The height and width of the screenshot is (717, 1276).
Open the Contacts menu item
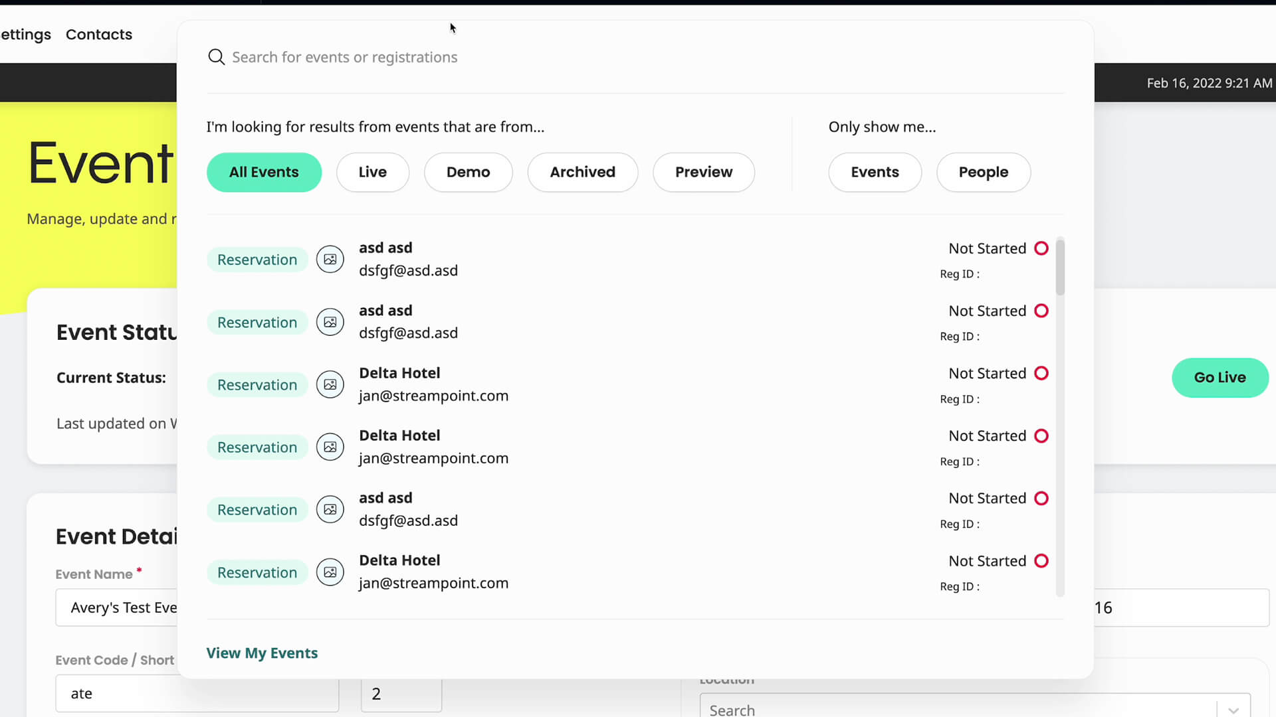click(99, 35)
